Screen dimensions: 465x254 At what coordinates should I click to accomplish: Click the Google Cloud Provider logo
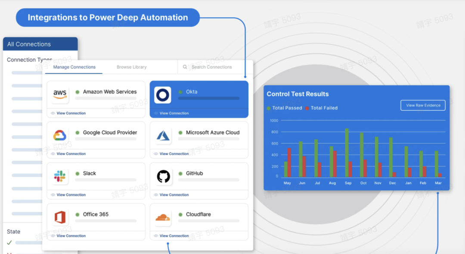coord(60,135)
